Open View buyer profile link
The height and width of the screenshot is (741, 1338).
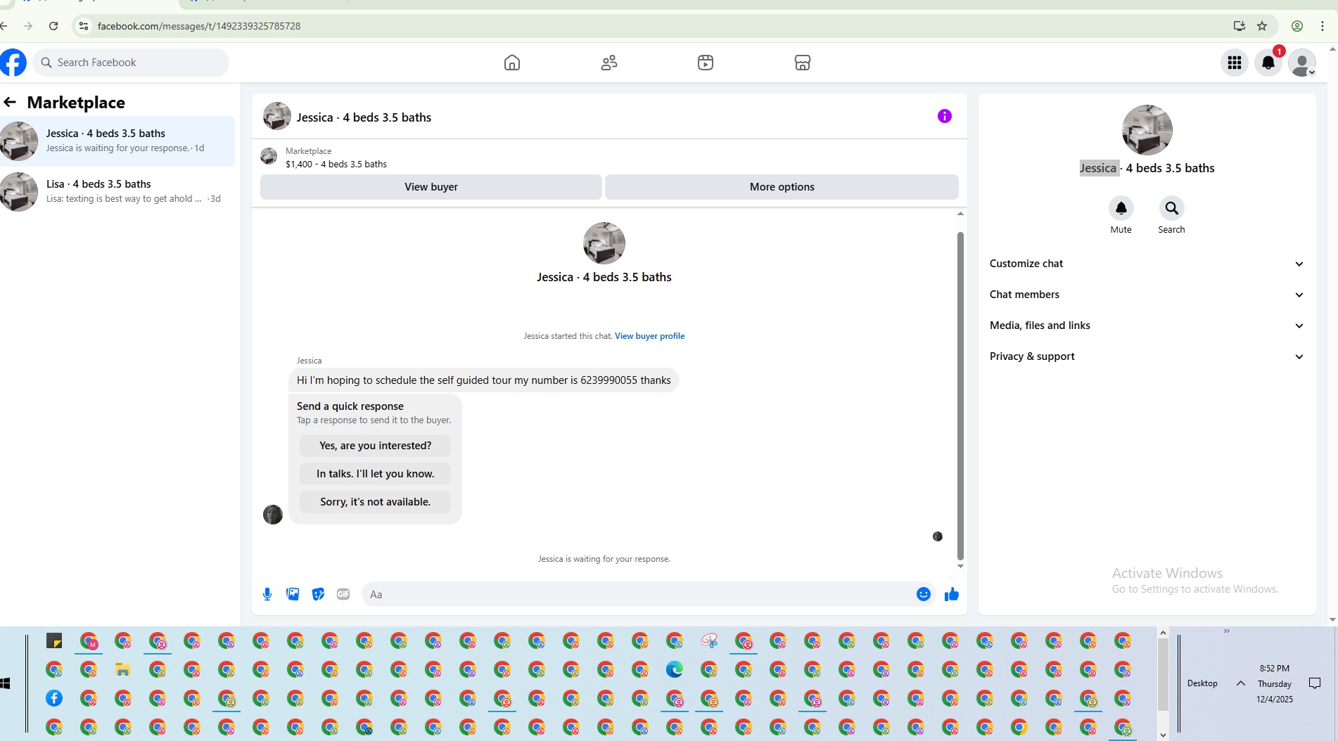pos(649,336)
